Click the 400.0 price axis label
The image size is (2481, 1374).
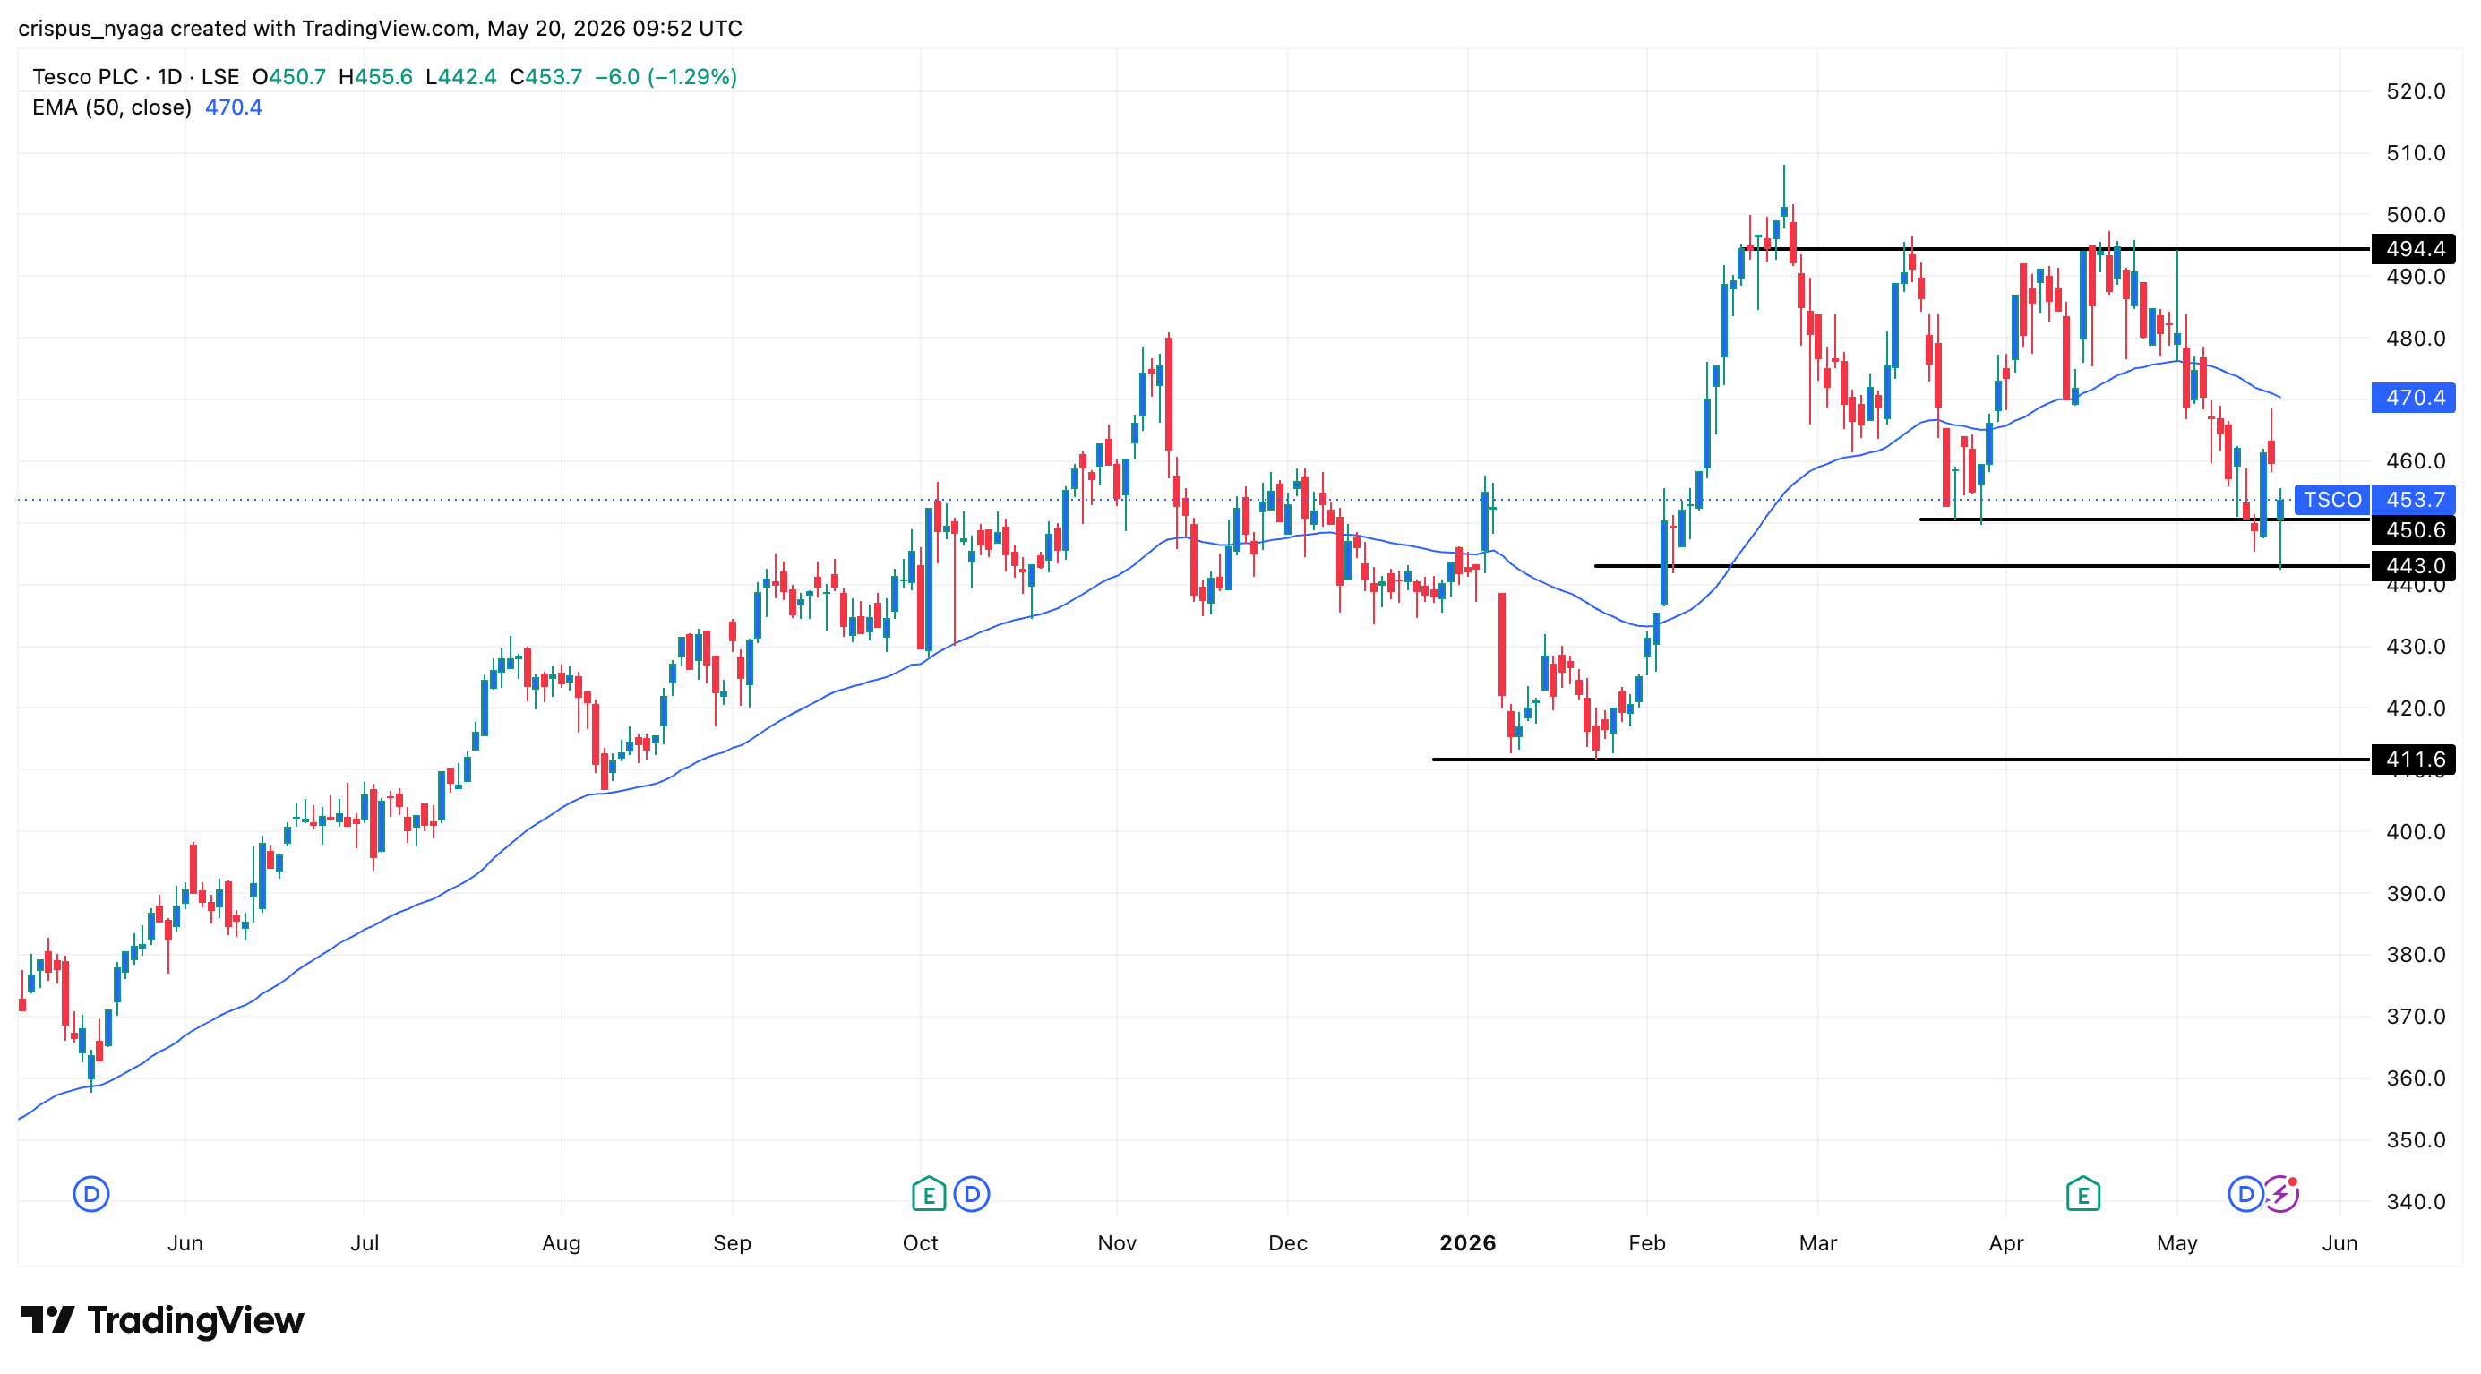coord(2416,832)
